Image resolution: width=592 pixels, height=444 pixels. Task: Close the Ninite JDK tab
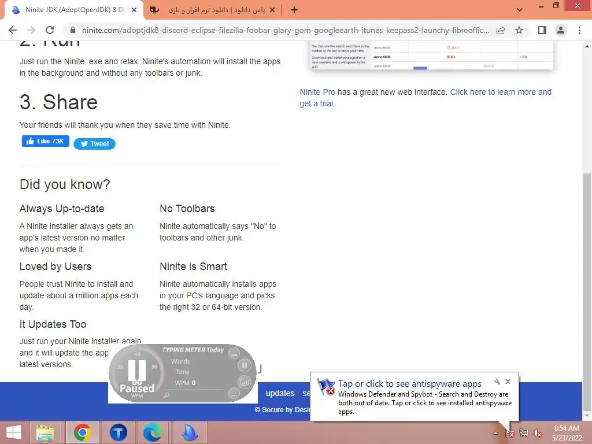[x=134, y=10]
